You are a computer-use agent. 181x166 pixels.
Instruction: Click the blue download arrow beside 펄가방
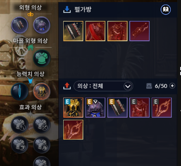coord(67,9)
